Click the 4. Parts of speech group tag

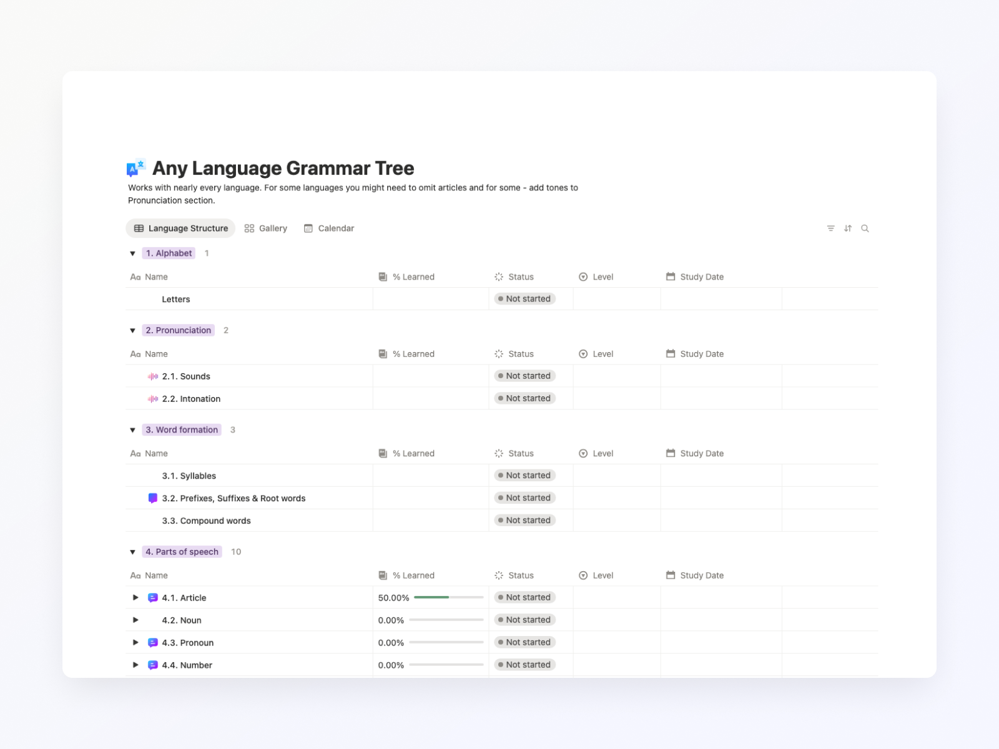click(x=182, y=552)
